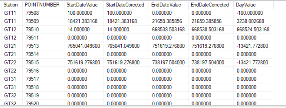Select EndDateValue 668538.503168 in row 79510

[x=168, y=29]
